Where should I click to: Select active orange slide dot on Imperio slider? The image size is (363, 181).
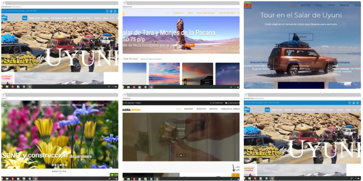[x=181, y=155]
